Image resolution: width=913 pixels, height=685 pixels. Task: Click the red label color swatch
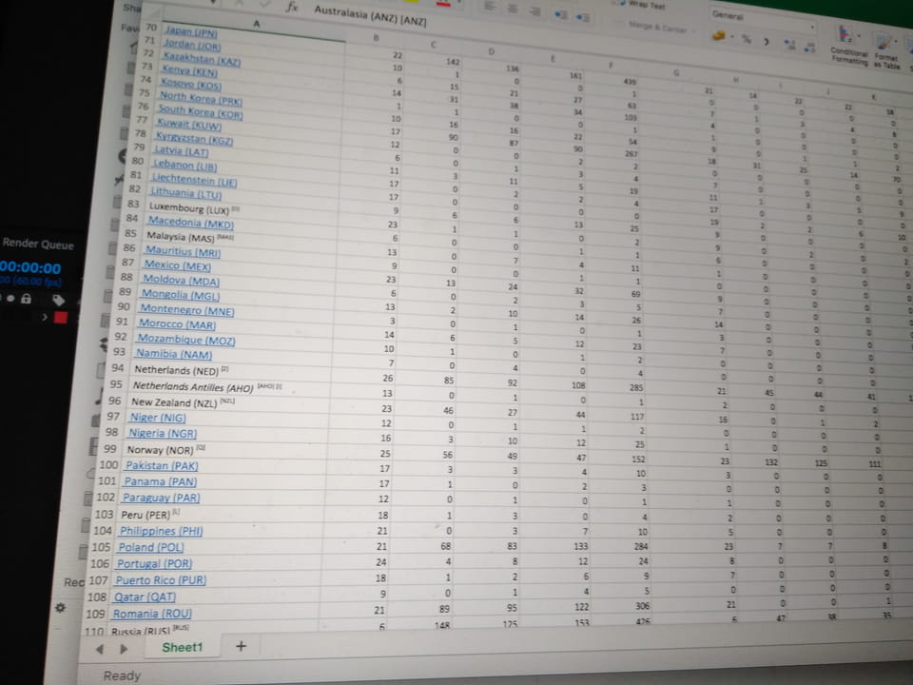60,317
